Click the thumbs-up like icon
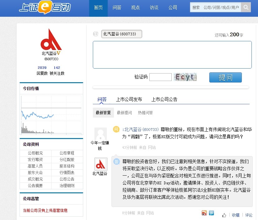 coord(224,215)
